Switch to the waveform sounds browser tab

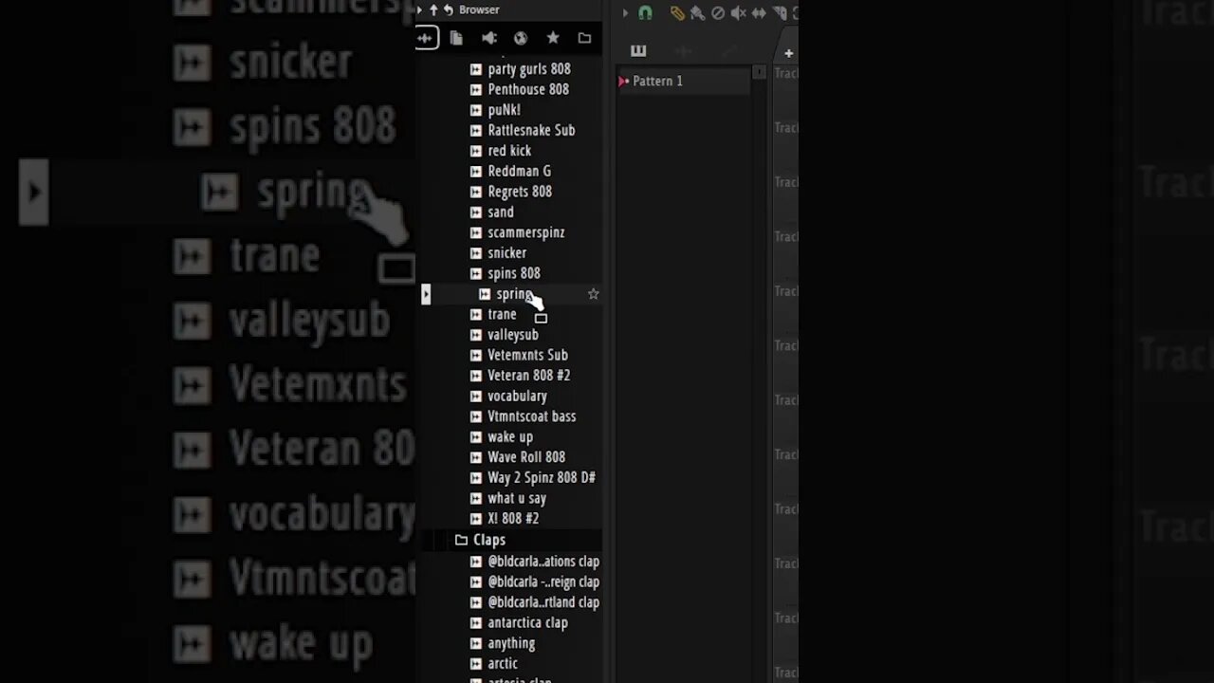426,38
